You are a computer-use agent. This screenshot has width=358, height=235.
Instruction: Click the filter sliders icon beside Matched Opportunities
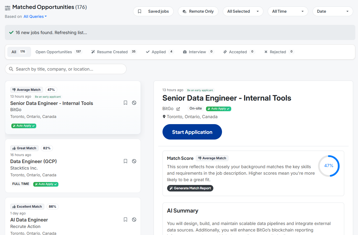8,8
